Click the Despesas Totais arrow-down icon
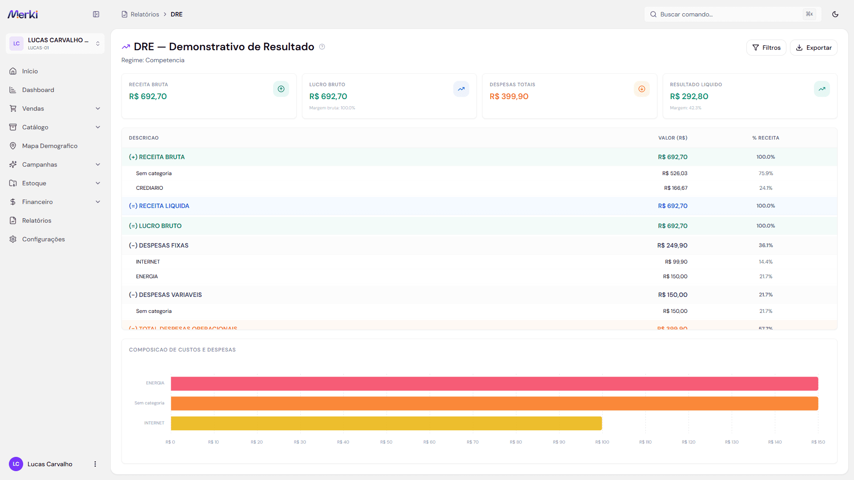 click(642, 89)
